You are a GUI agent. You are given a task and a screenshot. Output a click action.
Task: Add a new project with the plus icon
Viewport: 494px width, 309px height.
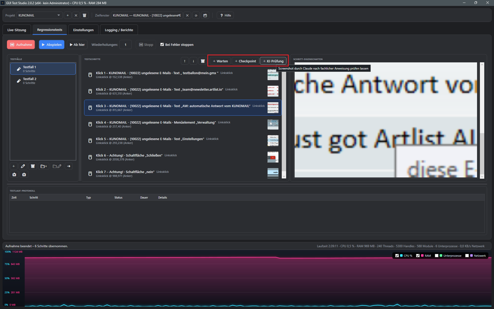tap(68, 15)
